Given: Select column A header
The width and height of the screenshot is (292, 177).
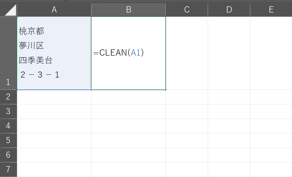Looking at the screenshot, I should click(x=54, y=10).
